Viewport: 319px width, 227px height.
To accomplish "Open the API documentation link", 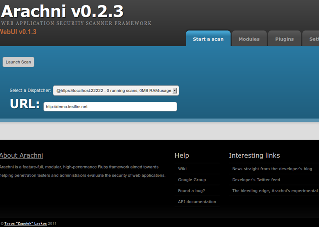I will point(197,202).
